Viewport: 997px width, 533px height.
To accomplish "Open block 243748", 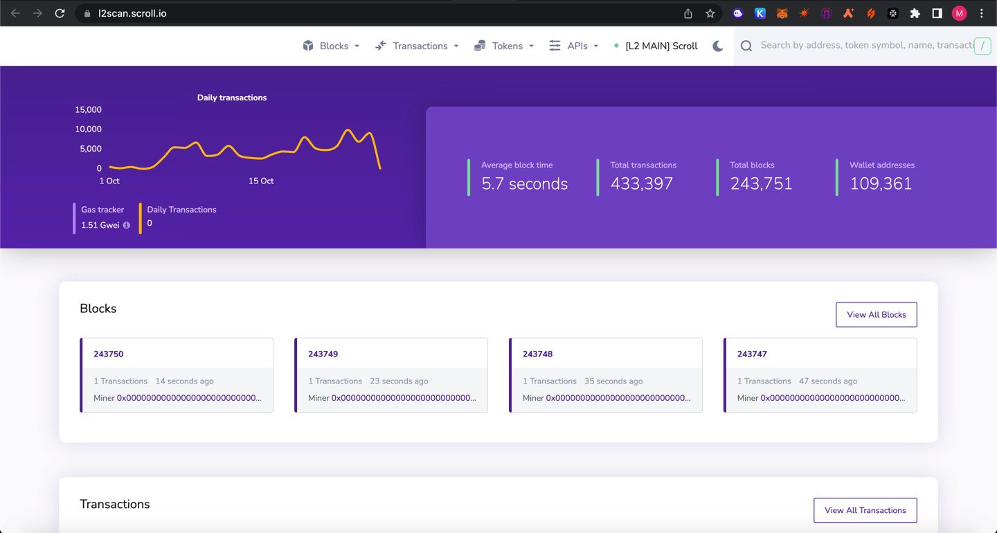I will (x=538, y=354).
